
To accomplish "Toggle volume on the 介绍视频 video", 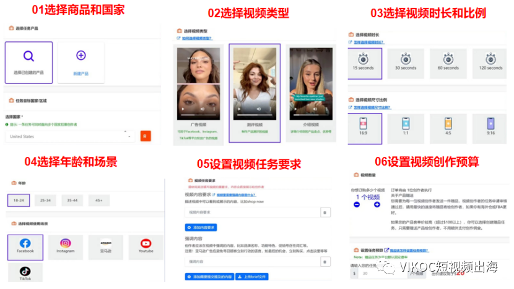I will pyautogui.click(x=315, y=109).
